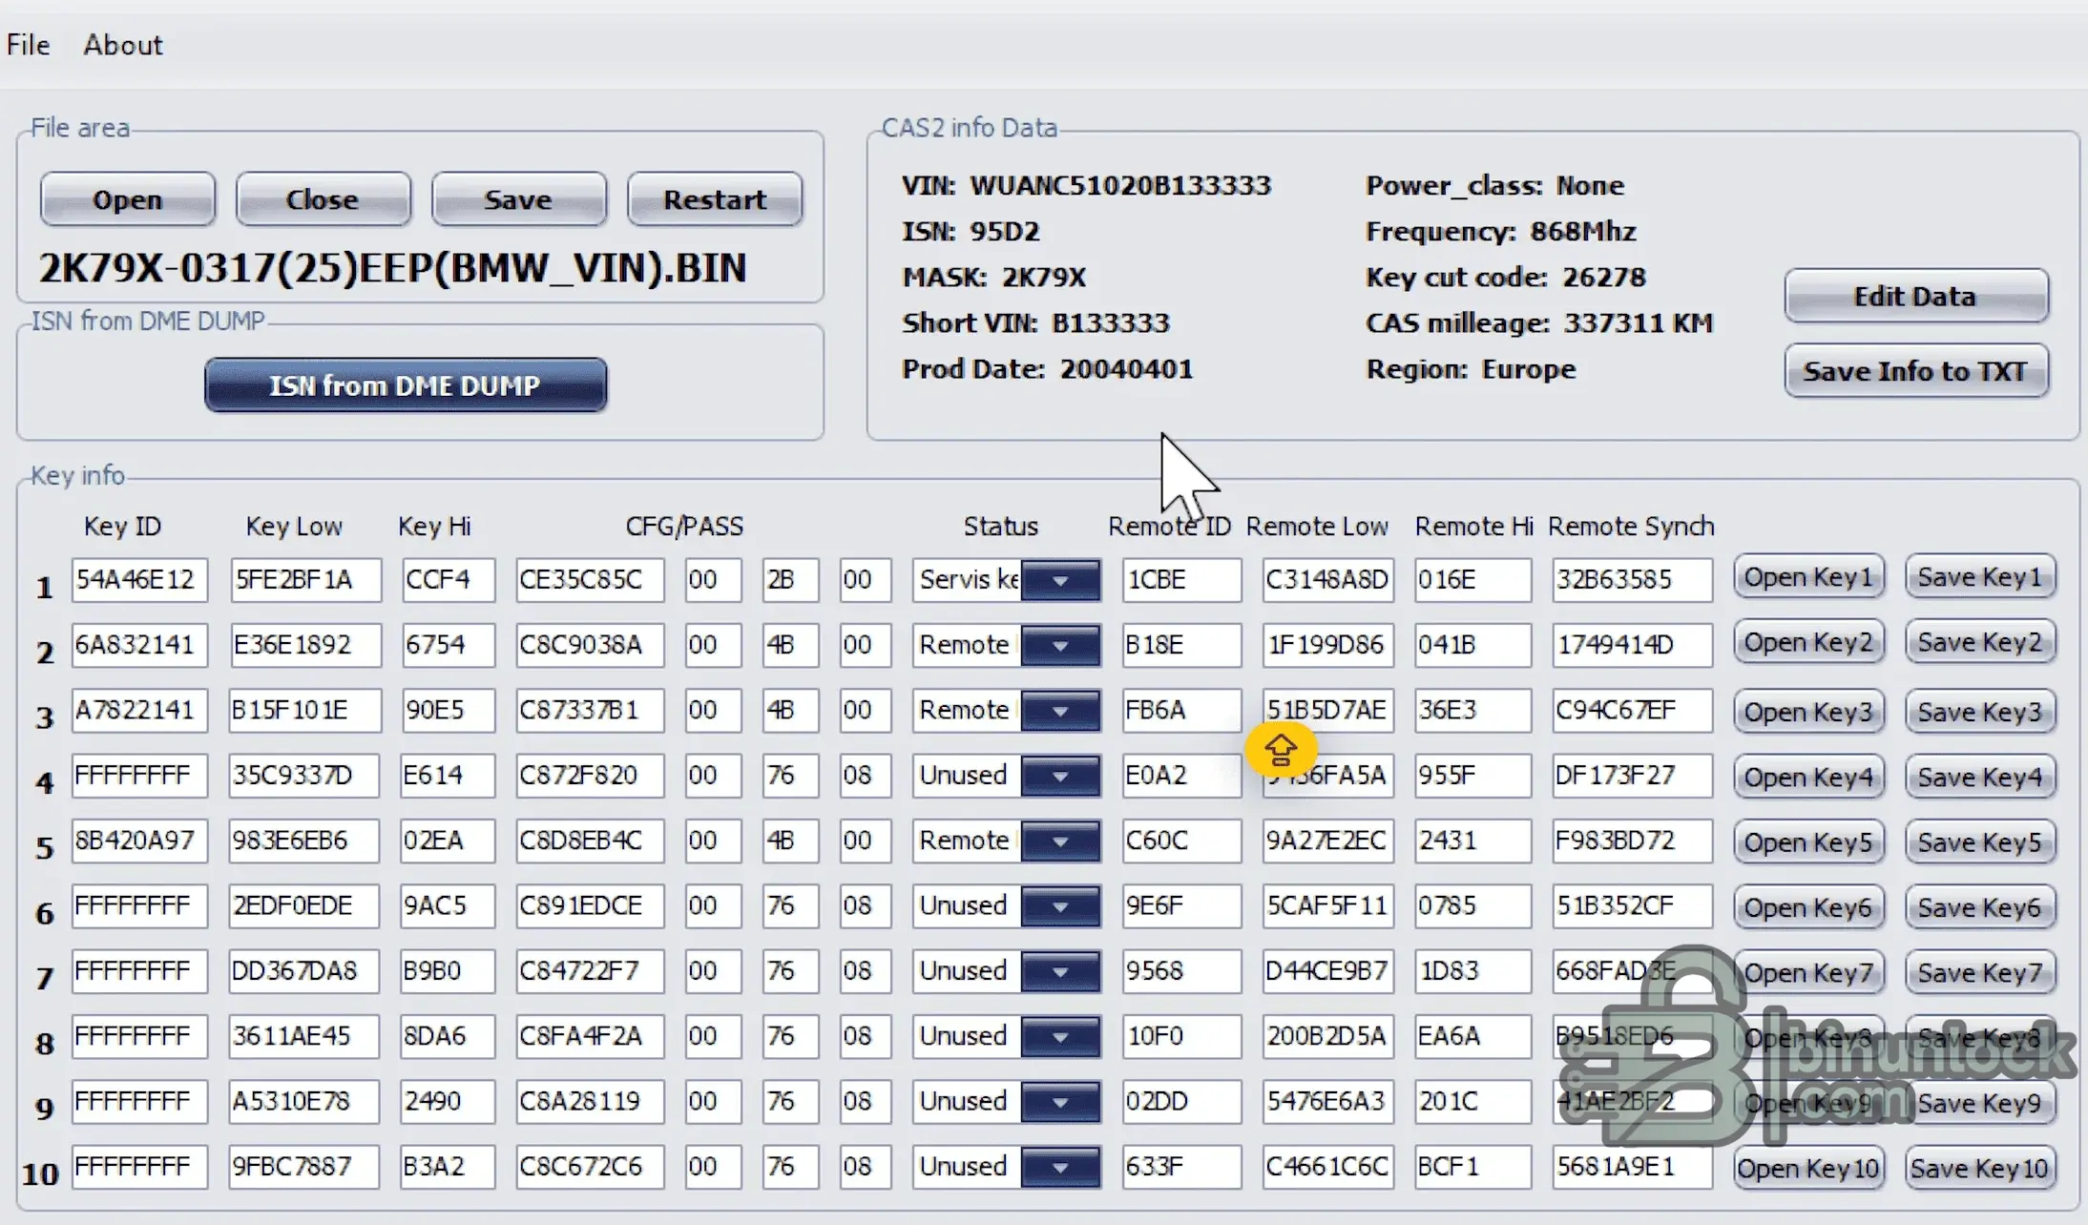Viewport: 2088px width, 1225px height.
Task: Click Remote Low field 5CAF5F11
Action: (1327, 905)
